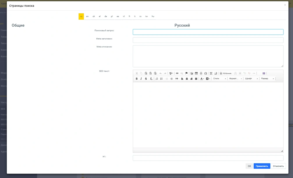293x178 pixels.
Task: Insert special character with Omega icon
Action: point(206,73)
